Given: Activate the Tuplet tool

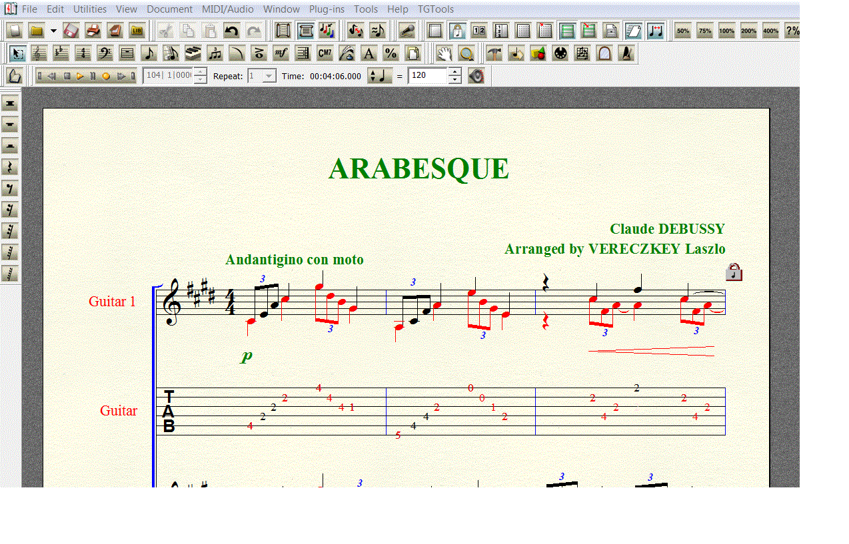Looking at the screenshot, I should [x=215, y=53].
